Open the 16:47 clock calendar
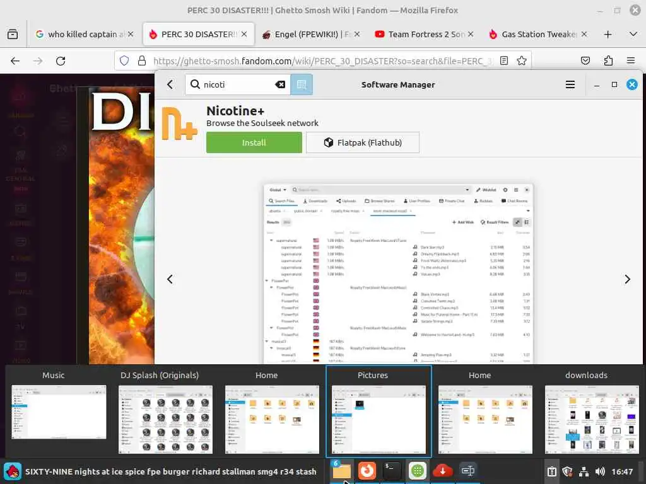This screenshot has height=484, width=646. (x=622, y=471)
